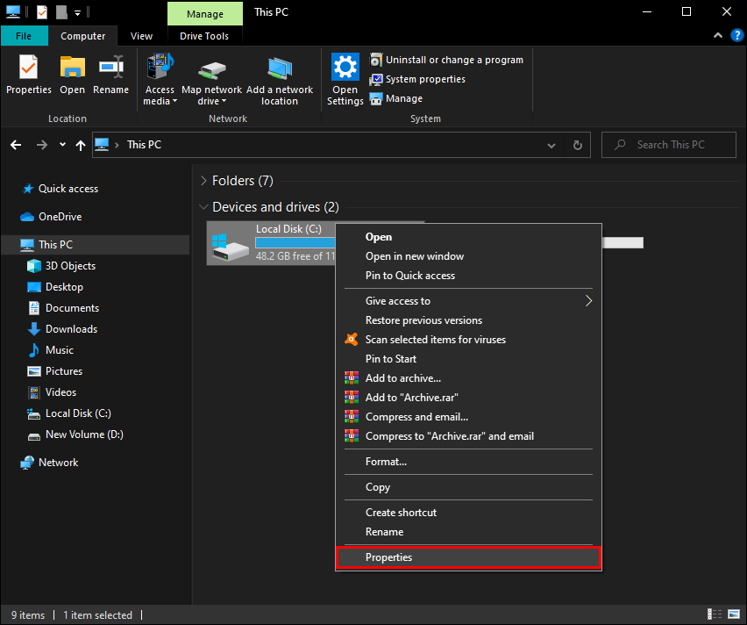Click the Up arrow navigation button
The image size is (747, 625).
click(81, 145)
